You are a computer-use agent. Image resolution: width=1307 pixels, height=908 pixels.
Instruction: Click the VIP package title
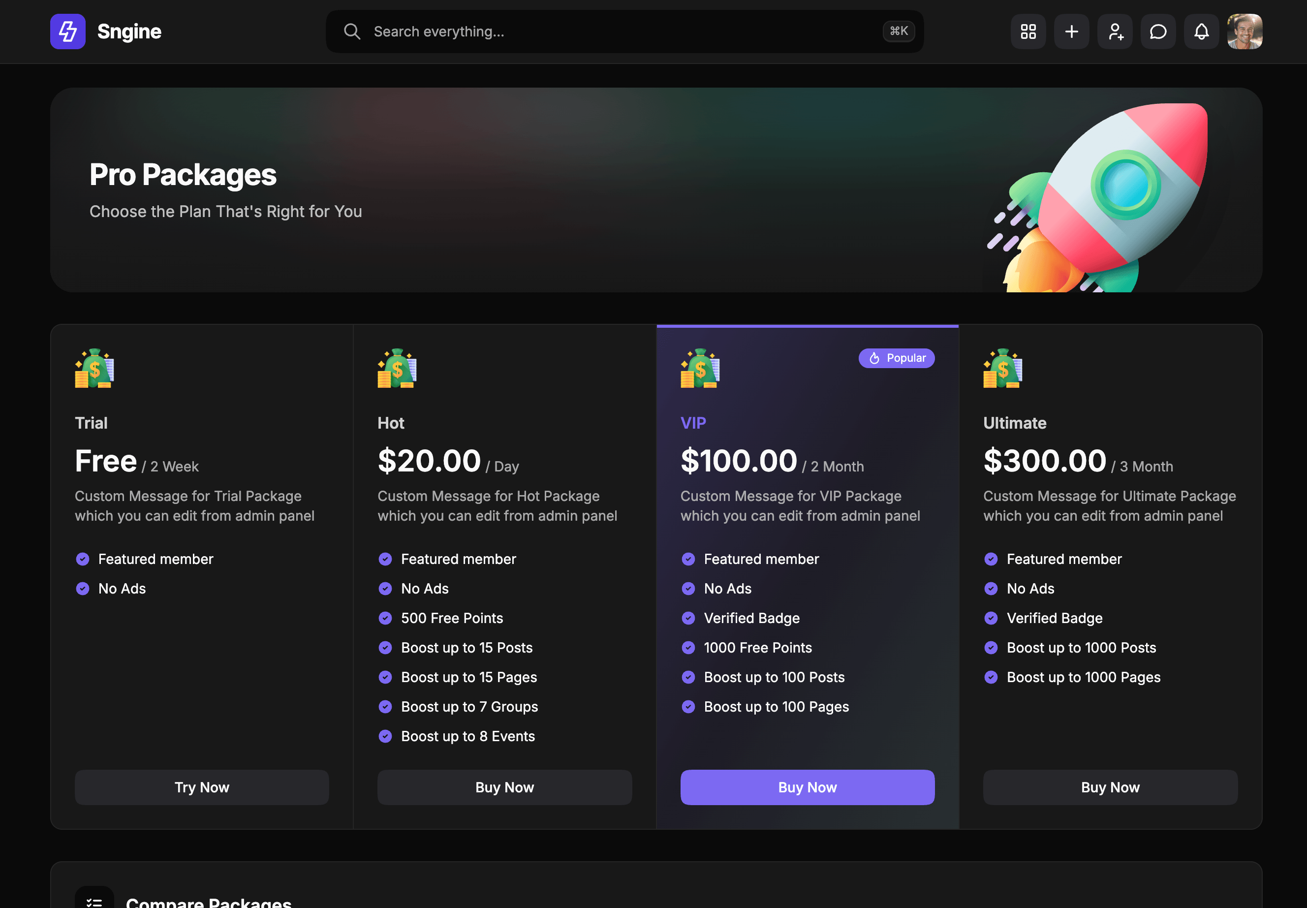click(x=693, y=423)
